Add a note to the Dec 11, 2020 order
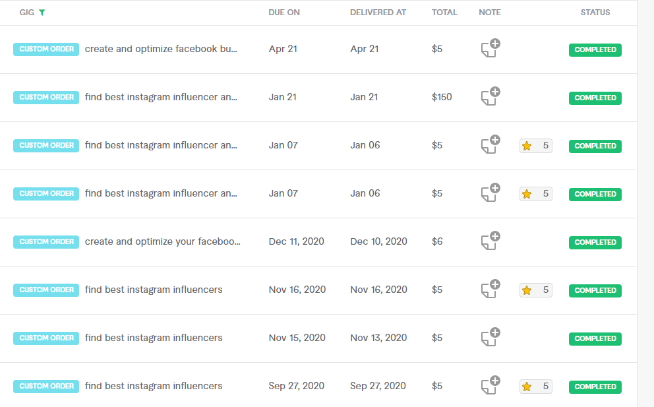 click(x=490, y=241)
